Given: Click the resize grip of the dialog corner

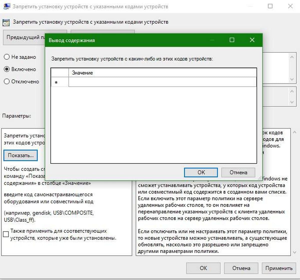Looking at the screenshot, I should click(260, 178).
